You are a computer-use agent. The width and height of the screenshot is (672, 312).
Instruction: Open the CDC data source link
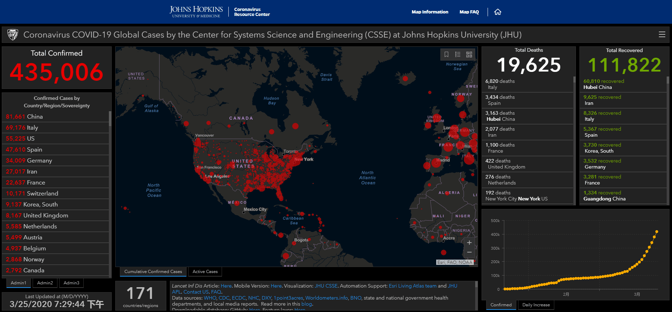[224, 298]
